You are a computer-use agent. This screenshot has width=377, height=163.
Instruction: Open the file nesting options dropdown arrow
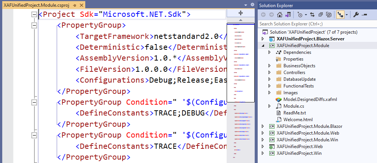click(347, 15)
